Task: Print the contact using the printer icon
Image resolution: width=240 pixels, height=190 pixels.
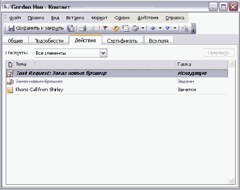Action: (x=83, y=28)
